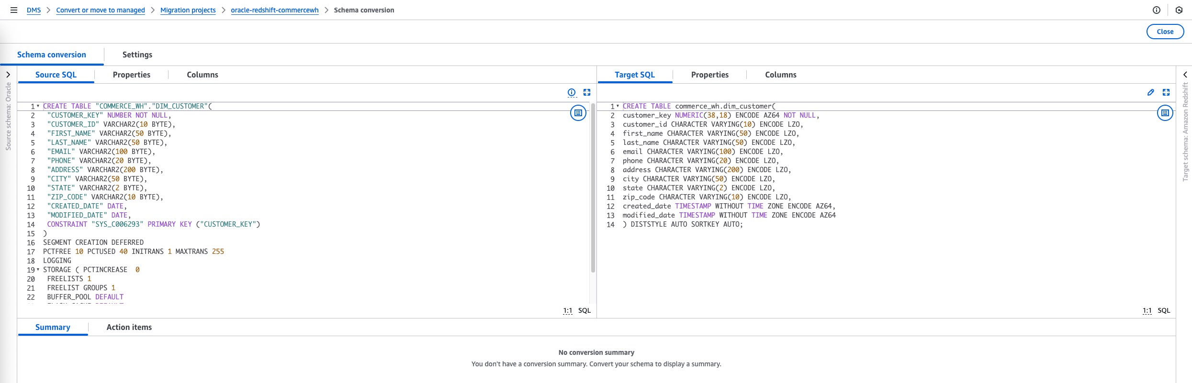Click round keyboard icon in target editor

[x=1165, y=113]
